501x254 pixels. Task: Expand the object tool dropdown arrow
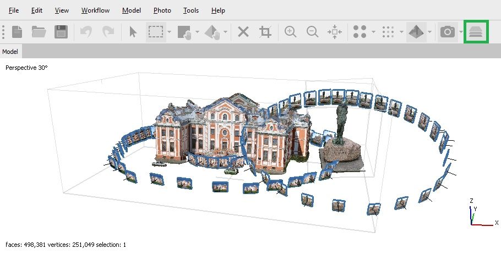[225, 32]
